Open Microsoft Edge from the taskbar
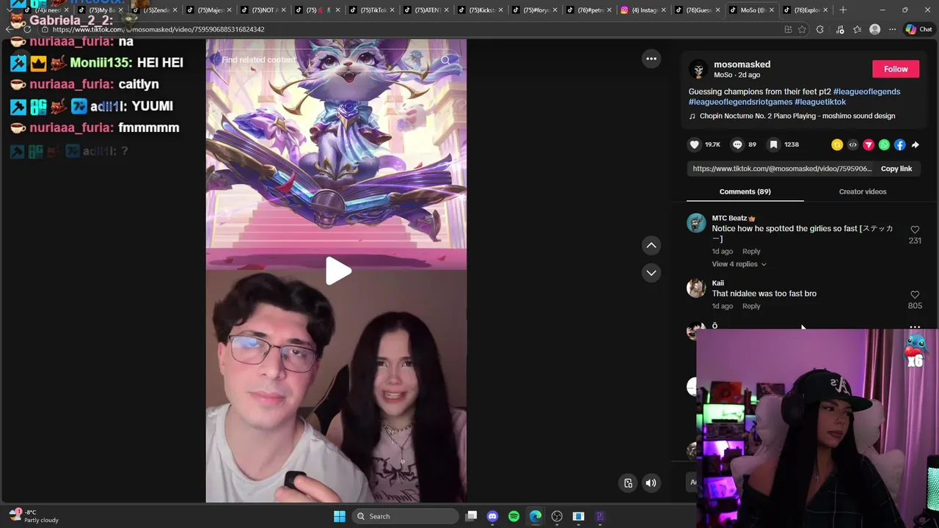The height and width of the screenshot is (528, 939). point(536,516)
